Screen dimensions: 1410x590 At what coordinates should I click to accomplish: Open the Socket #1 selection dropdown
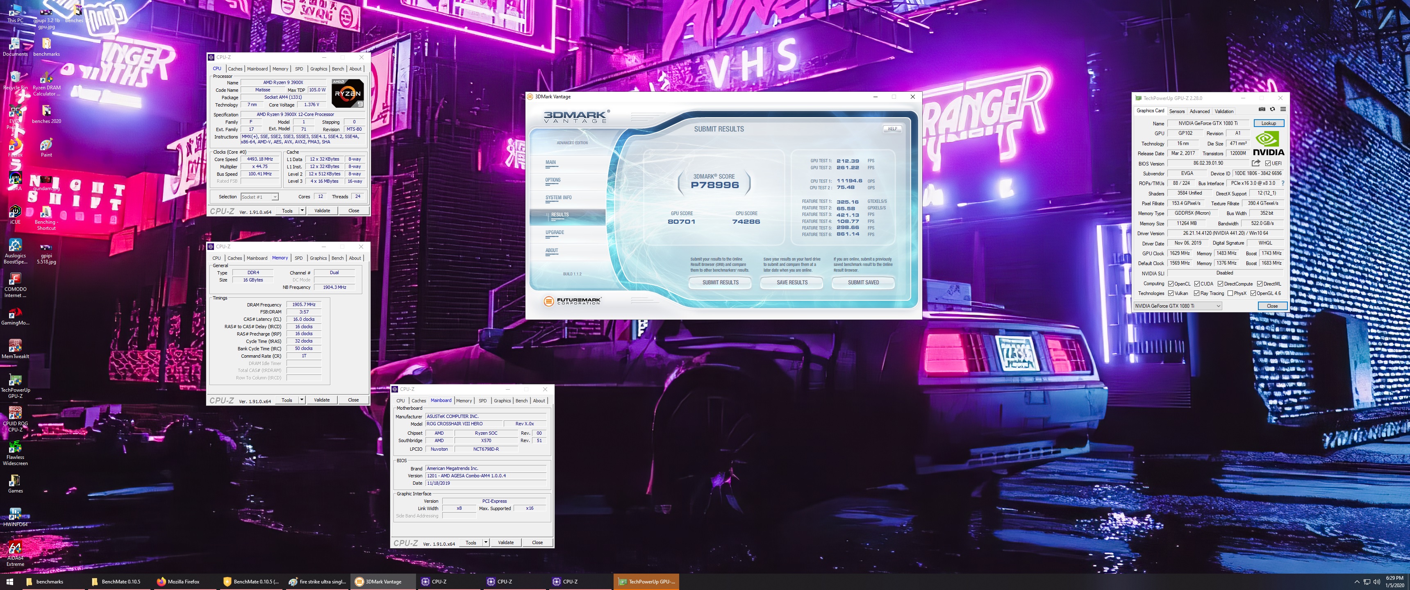259,197
